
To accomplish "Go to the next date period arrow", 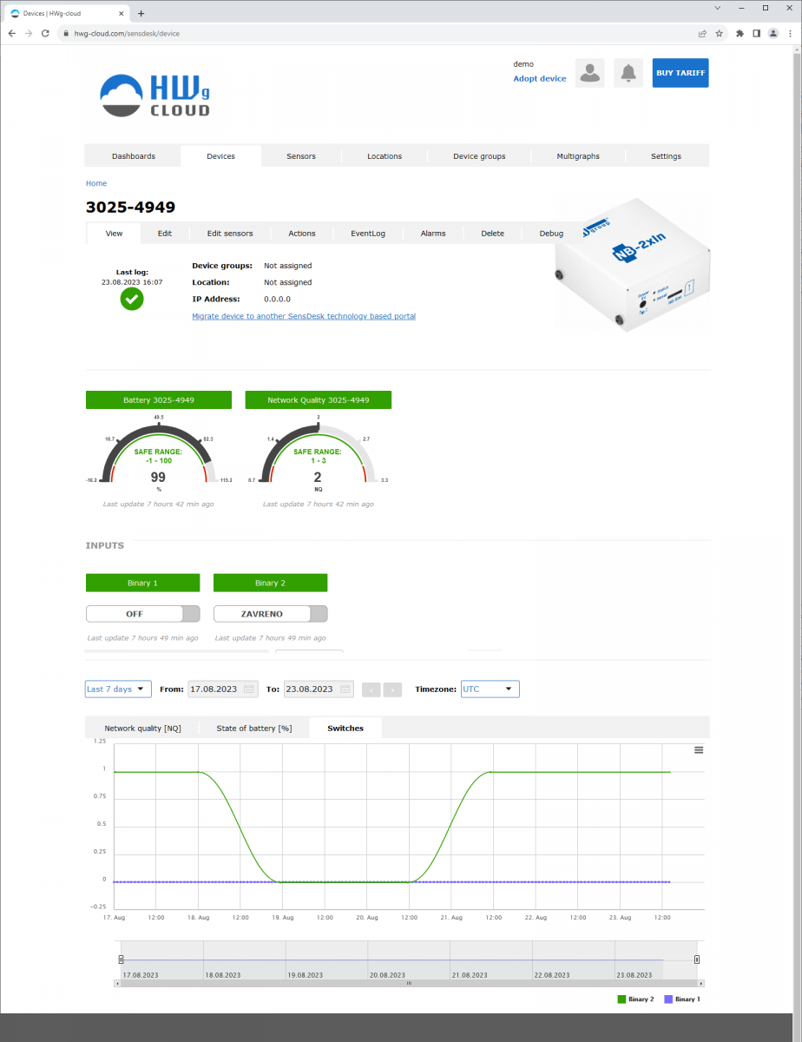I will point(392,689).
